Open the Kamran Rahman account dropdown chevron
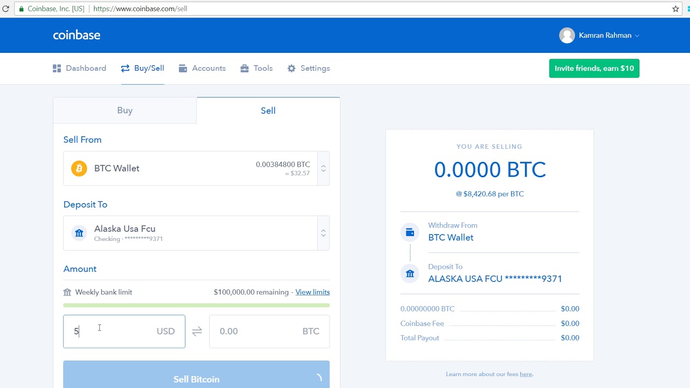This screenshot has width=690, height=388. pyautogui.click(x=637, y=36)
